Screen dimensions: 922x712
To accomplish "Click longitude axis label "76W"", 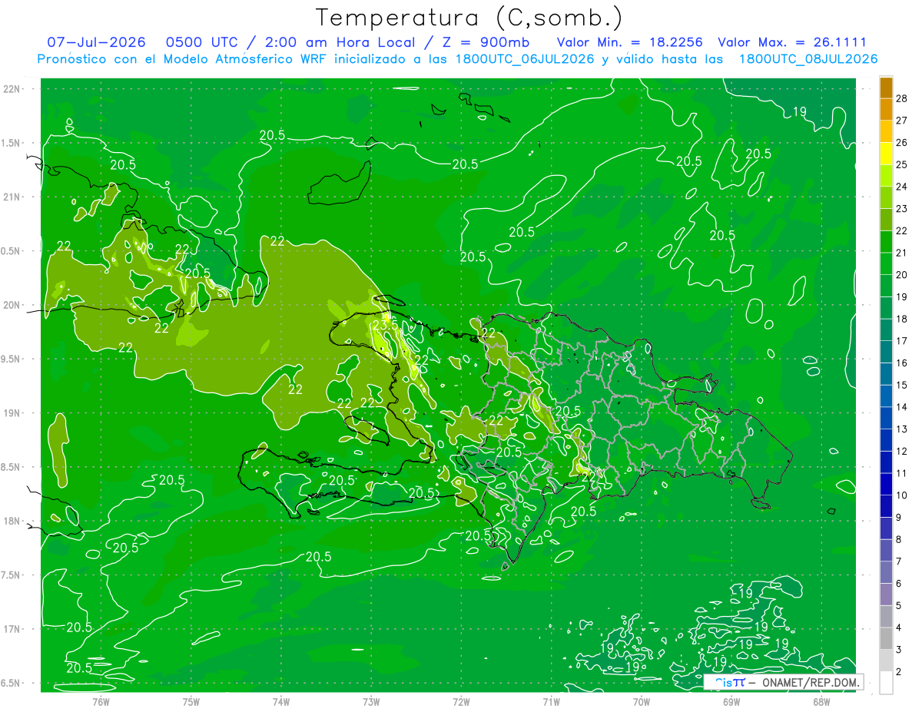I will [x=101, y=701].
